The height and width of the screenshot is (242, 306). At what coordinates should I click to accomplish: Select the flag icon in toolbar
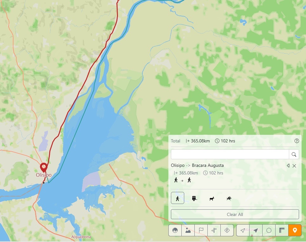click(x=201, y=230)
